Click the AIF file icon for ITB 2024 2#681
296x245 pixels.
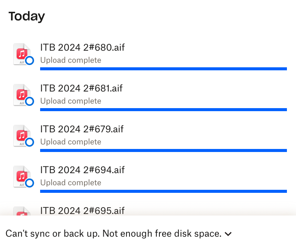coord(22,94)
